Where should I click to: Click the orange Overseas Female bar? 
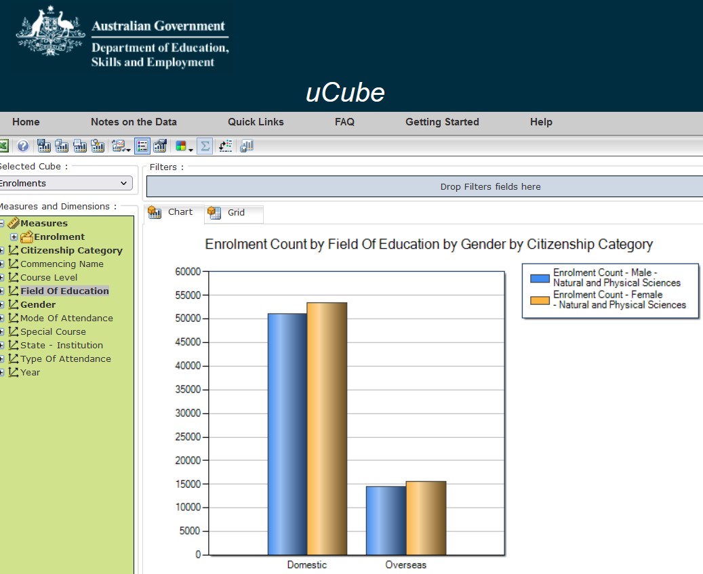pos(426,518)
